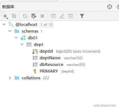The height and width of the screenshot is (110, 119).
Task: Expand the collations folder
Action: (10, 78)
